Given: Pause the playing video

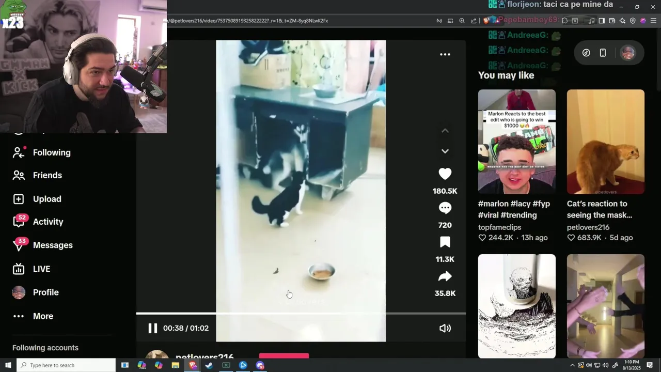Looking at the screenshot, I should (x=152, y=328).
